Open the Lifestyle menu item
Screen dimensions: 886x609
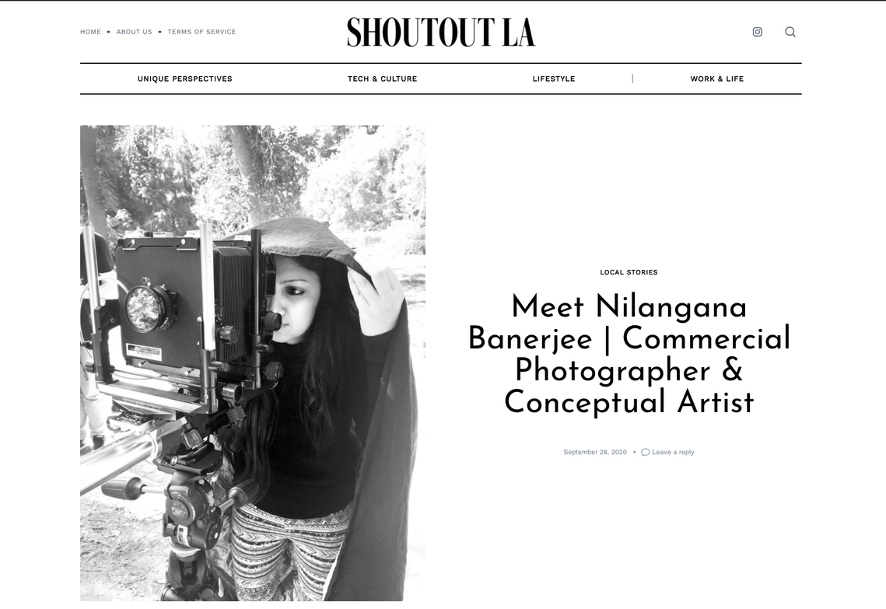[554, 79]
